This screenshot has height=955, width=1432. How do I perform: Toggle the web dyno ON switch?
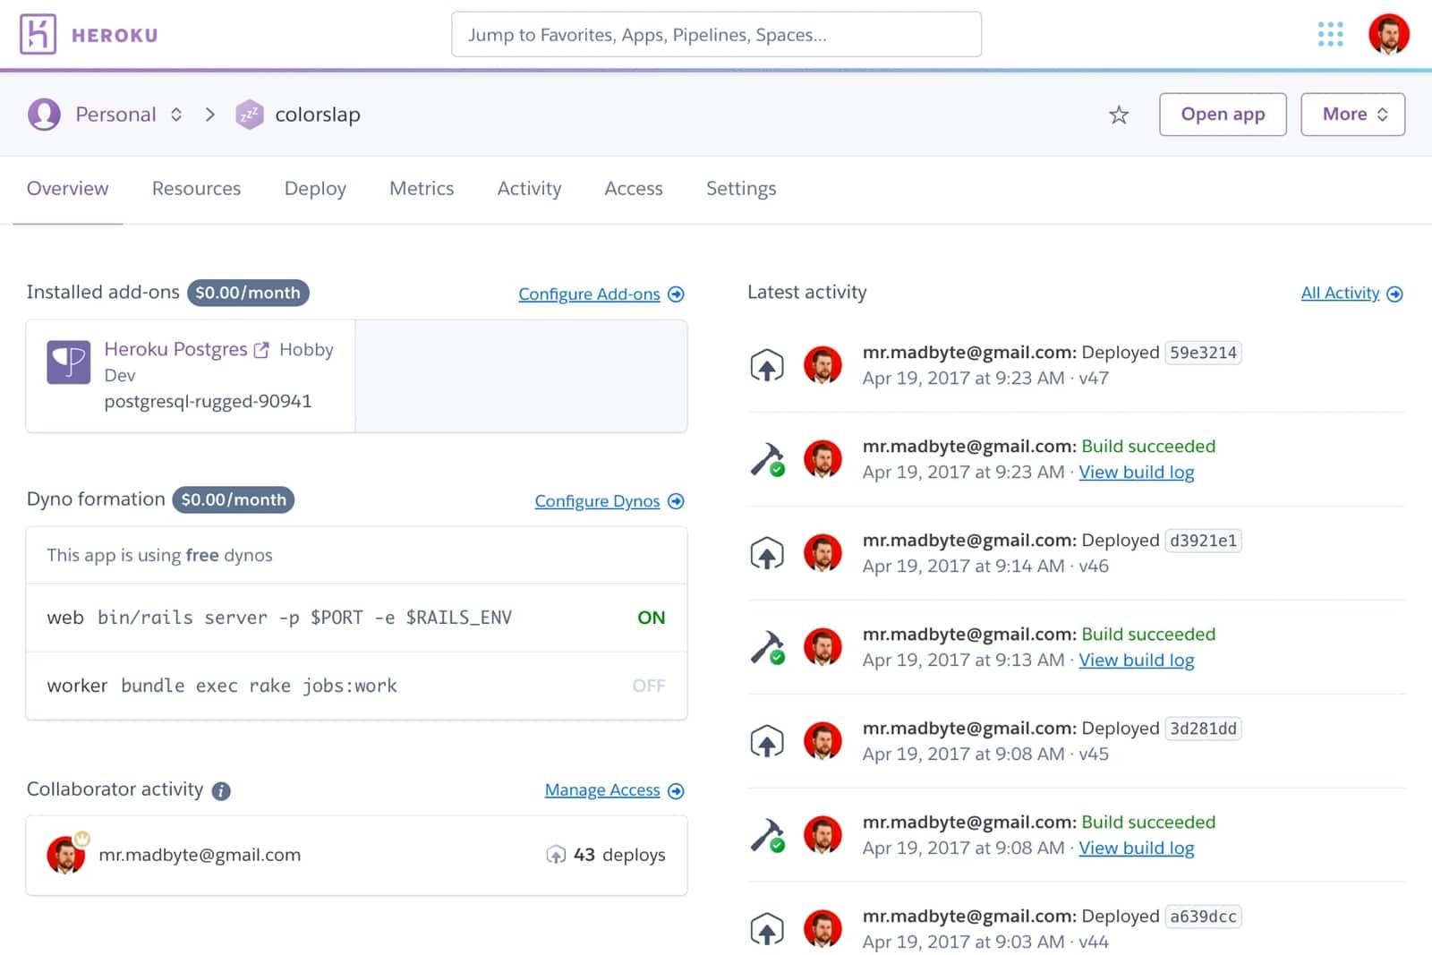click(651, 618)
